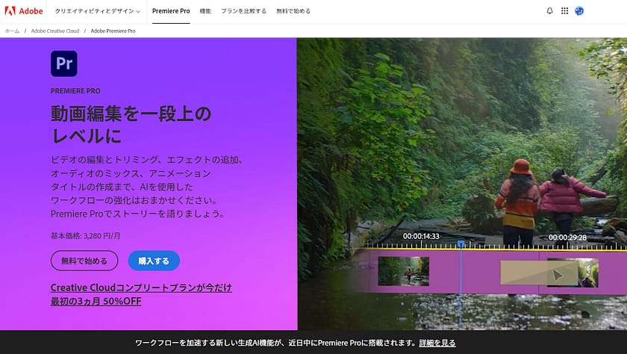Go to ホーム breadcrumb link
627x354 pixels.
12,31
